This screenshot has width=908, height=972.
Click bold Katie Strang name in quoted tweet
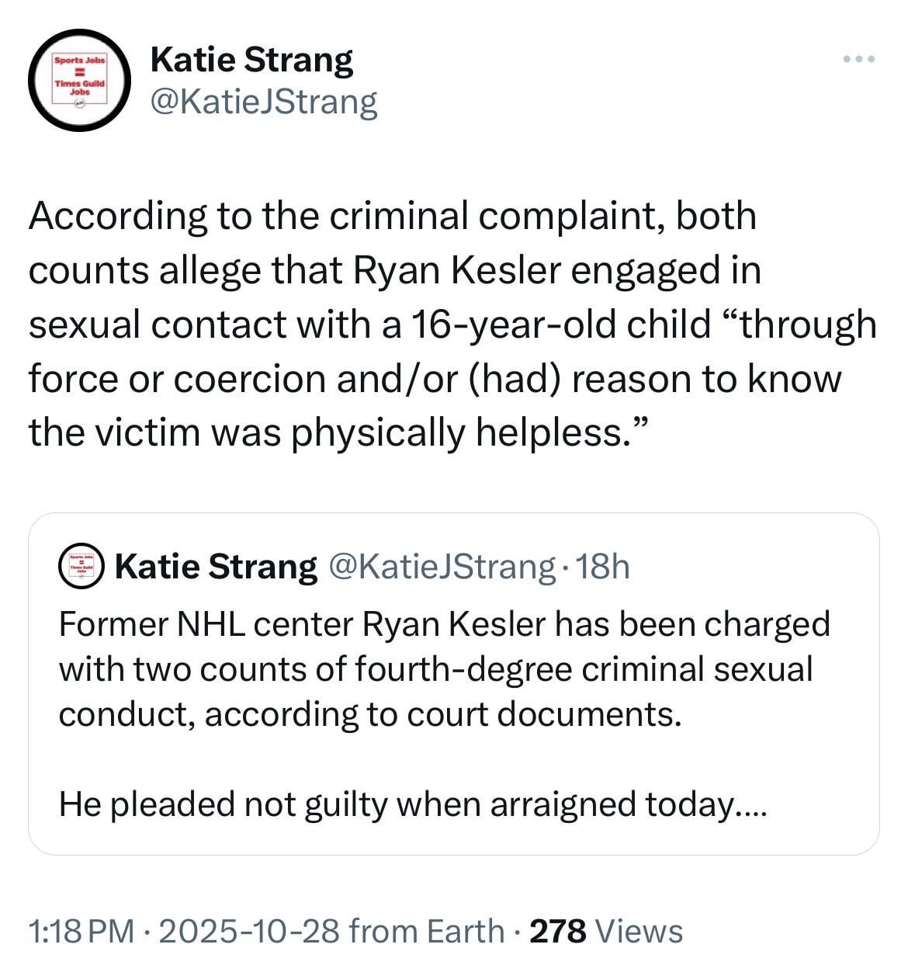click(216, 567)
